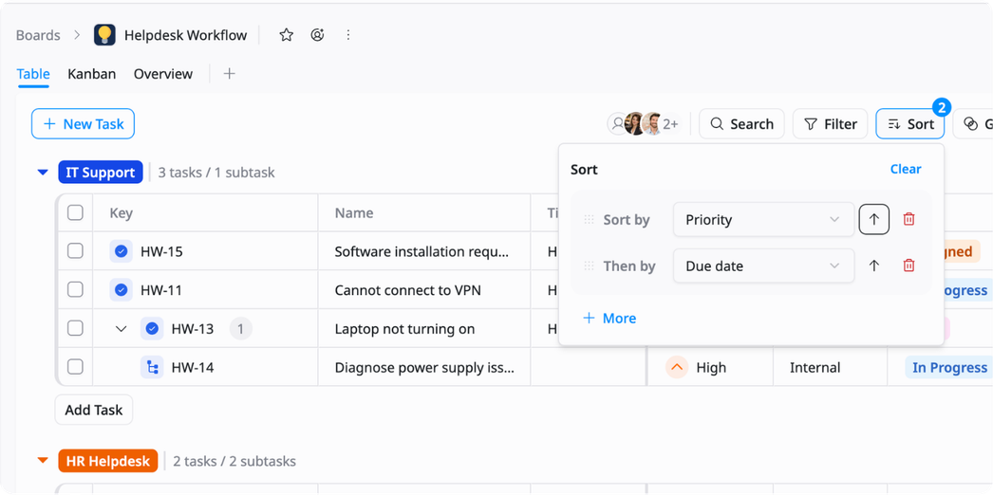Click the HW-14 key
The image size is (993, 495).
193,367
